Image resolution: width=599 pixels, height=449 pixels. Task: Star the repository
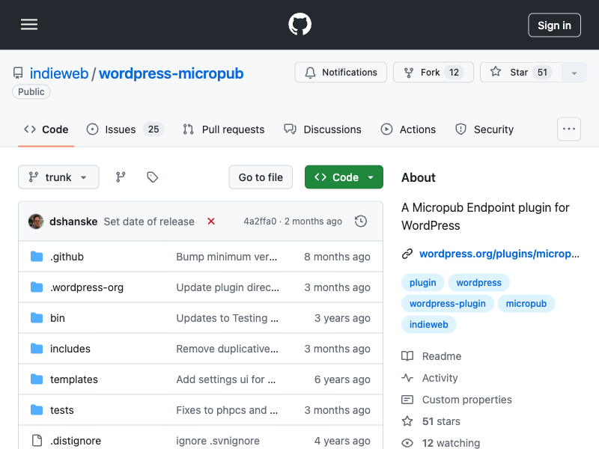520,72
